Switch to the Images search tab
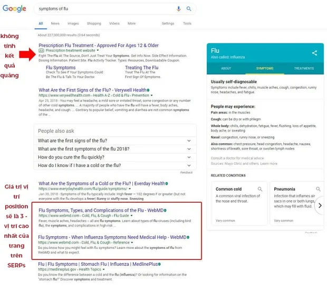Image resolution: width=327 pixels, height=289 pixels. point(73,23)
